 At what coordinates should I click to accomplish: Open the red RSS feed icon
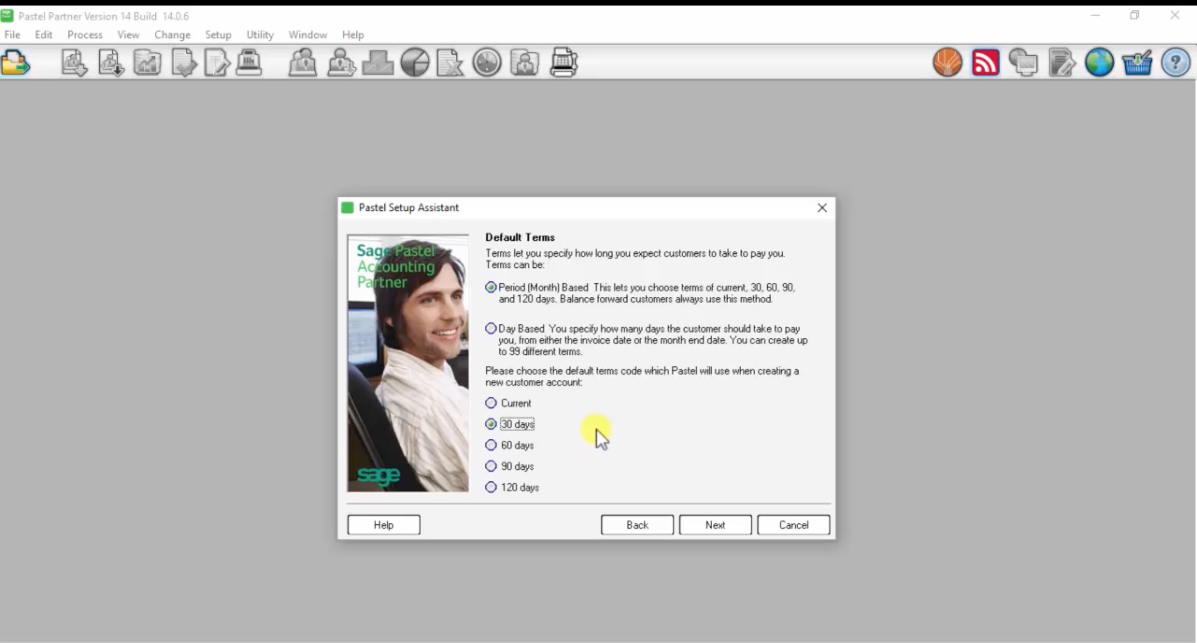coord(985,63)
